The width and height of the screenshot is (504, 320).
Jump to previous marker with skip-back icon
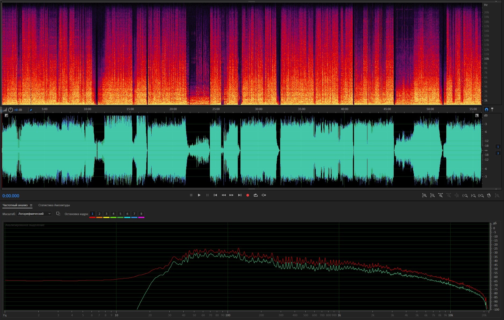tap(215, 195)
